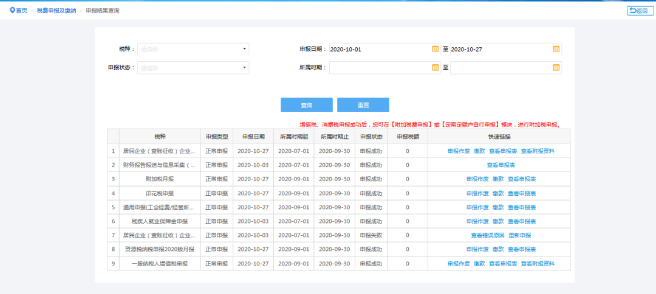The height and width of the screenshot is (294, 656).
Task: Click 查看申报表 in row 1
Action: [503, 151]
